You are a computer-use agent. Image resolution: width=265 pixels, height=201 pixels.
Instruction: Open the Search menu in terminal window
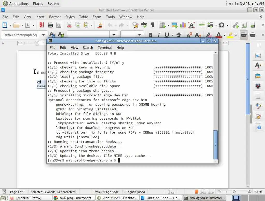(x=88, y=48)
